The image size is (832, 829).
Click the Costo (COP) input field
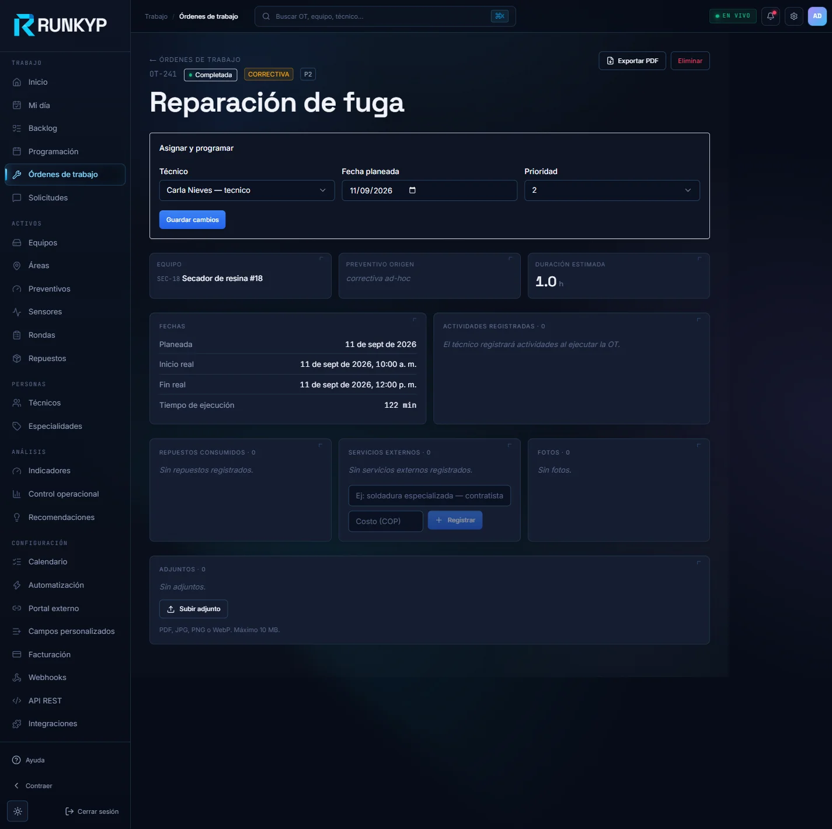[x=385, y=521]
